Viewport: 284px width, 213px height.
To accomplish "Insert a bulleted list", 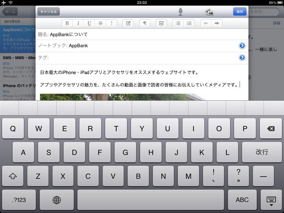I will click(x=178, y=23).
